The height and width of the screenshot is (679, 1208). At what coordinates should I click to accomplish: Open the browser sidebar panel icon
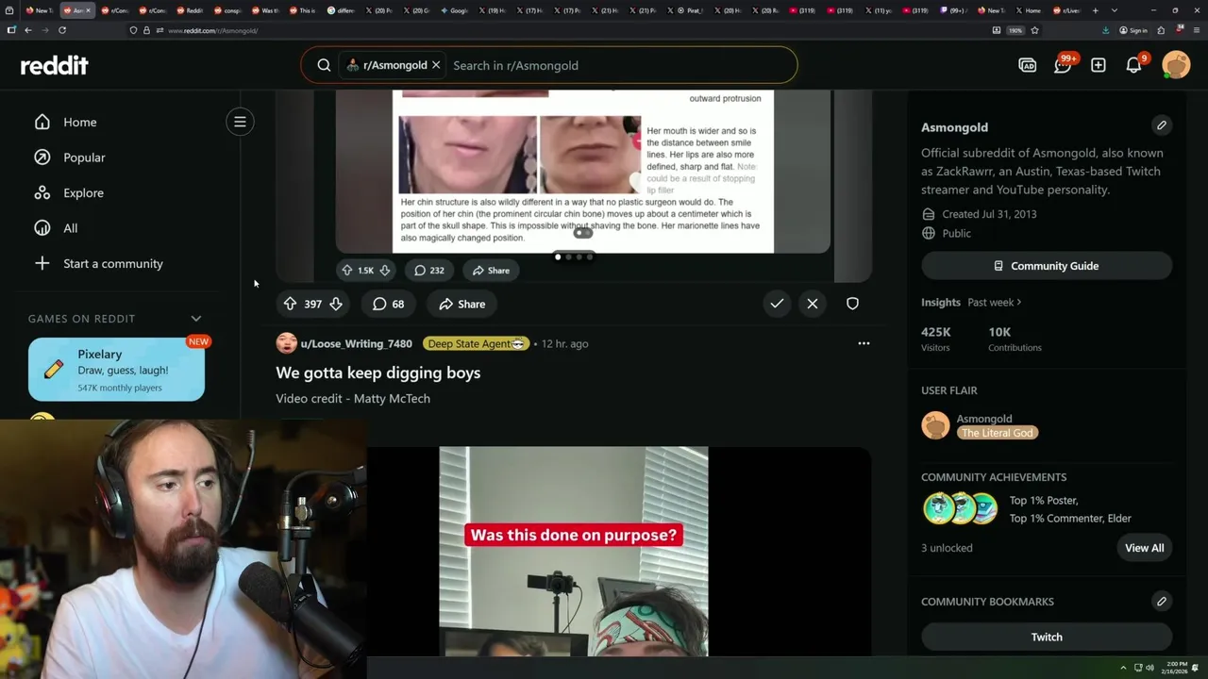tap(11, 30)
